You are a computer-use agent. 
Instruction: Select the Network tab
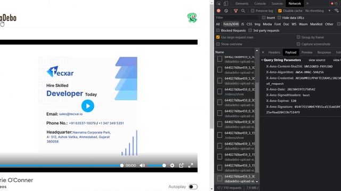(x=295, y=4)
